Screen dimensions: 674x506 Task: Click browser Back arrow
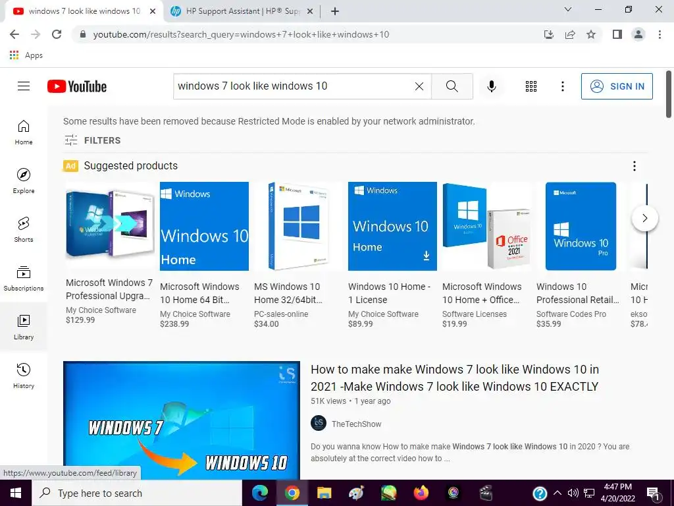click(14, 34)
